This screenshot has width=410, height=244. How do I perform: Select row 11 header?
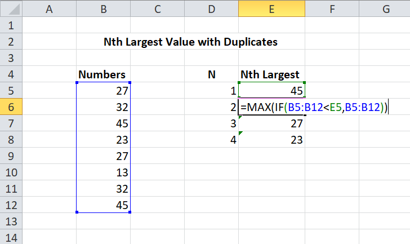[11, 189]
